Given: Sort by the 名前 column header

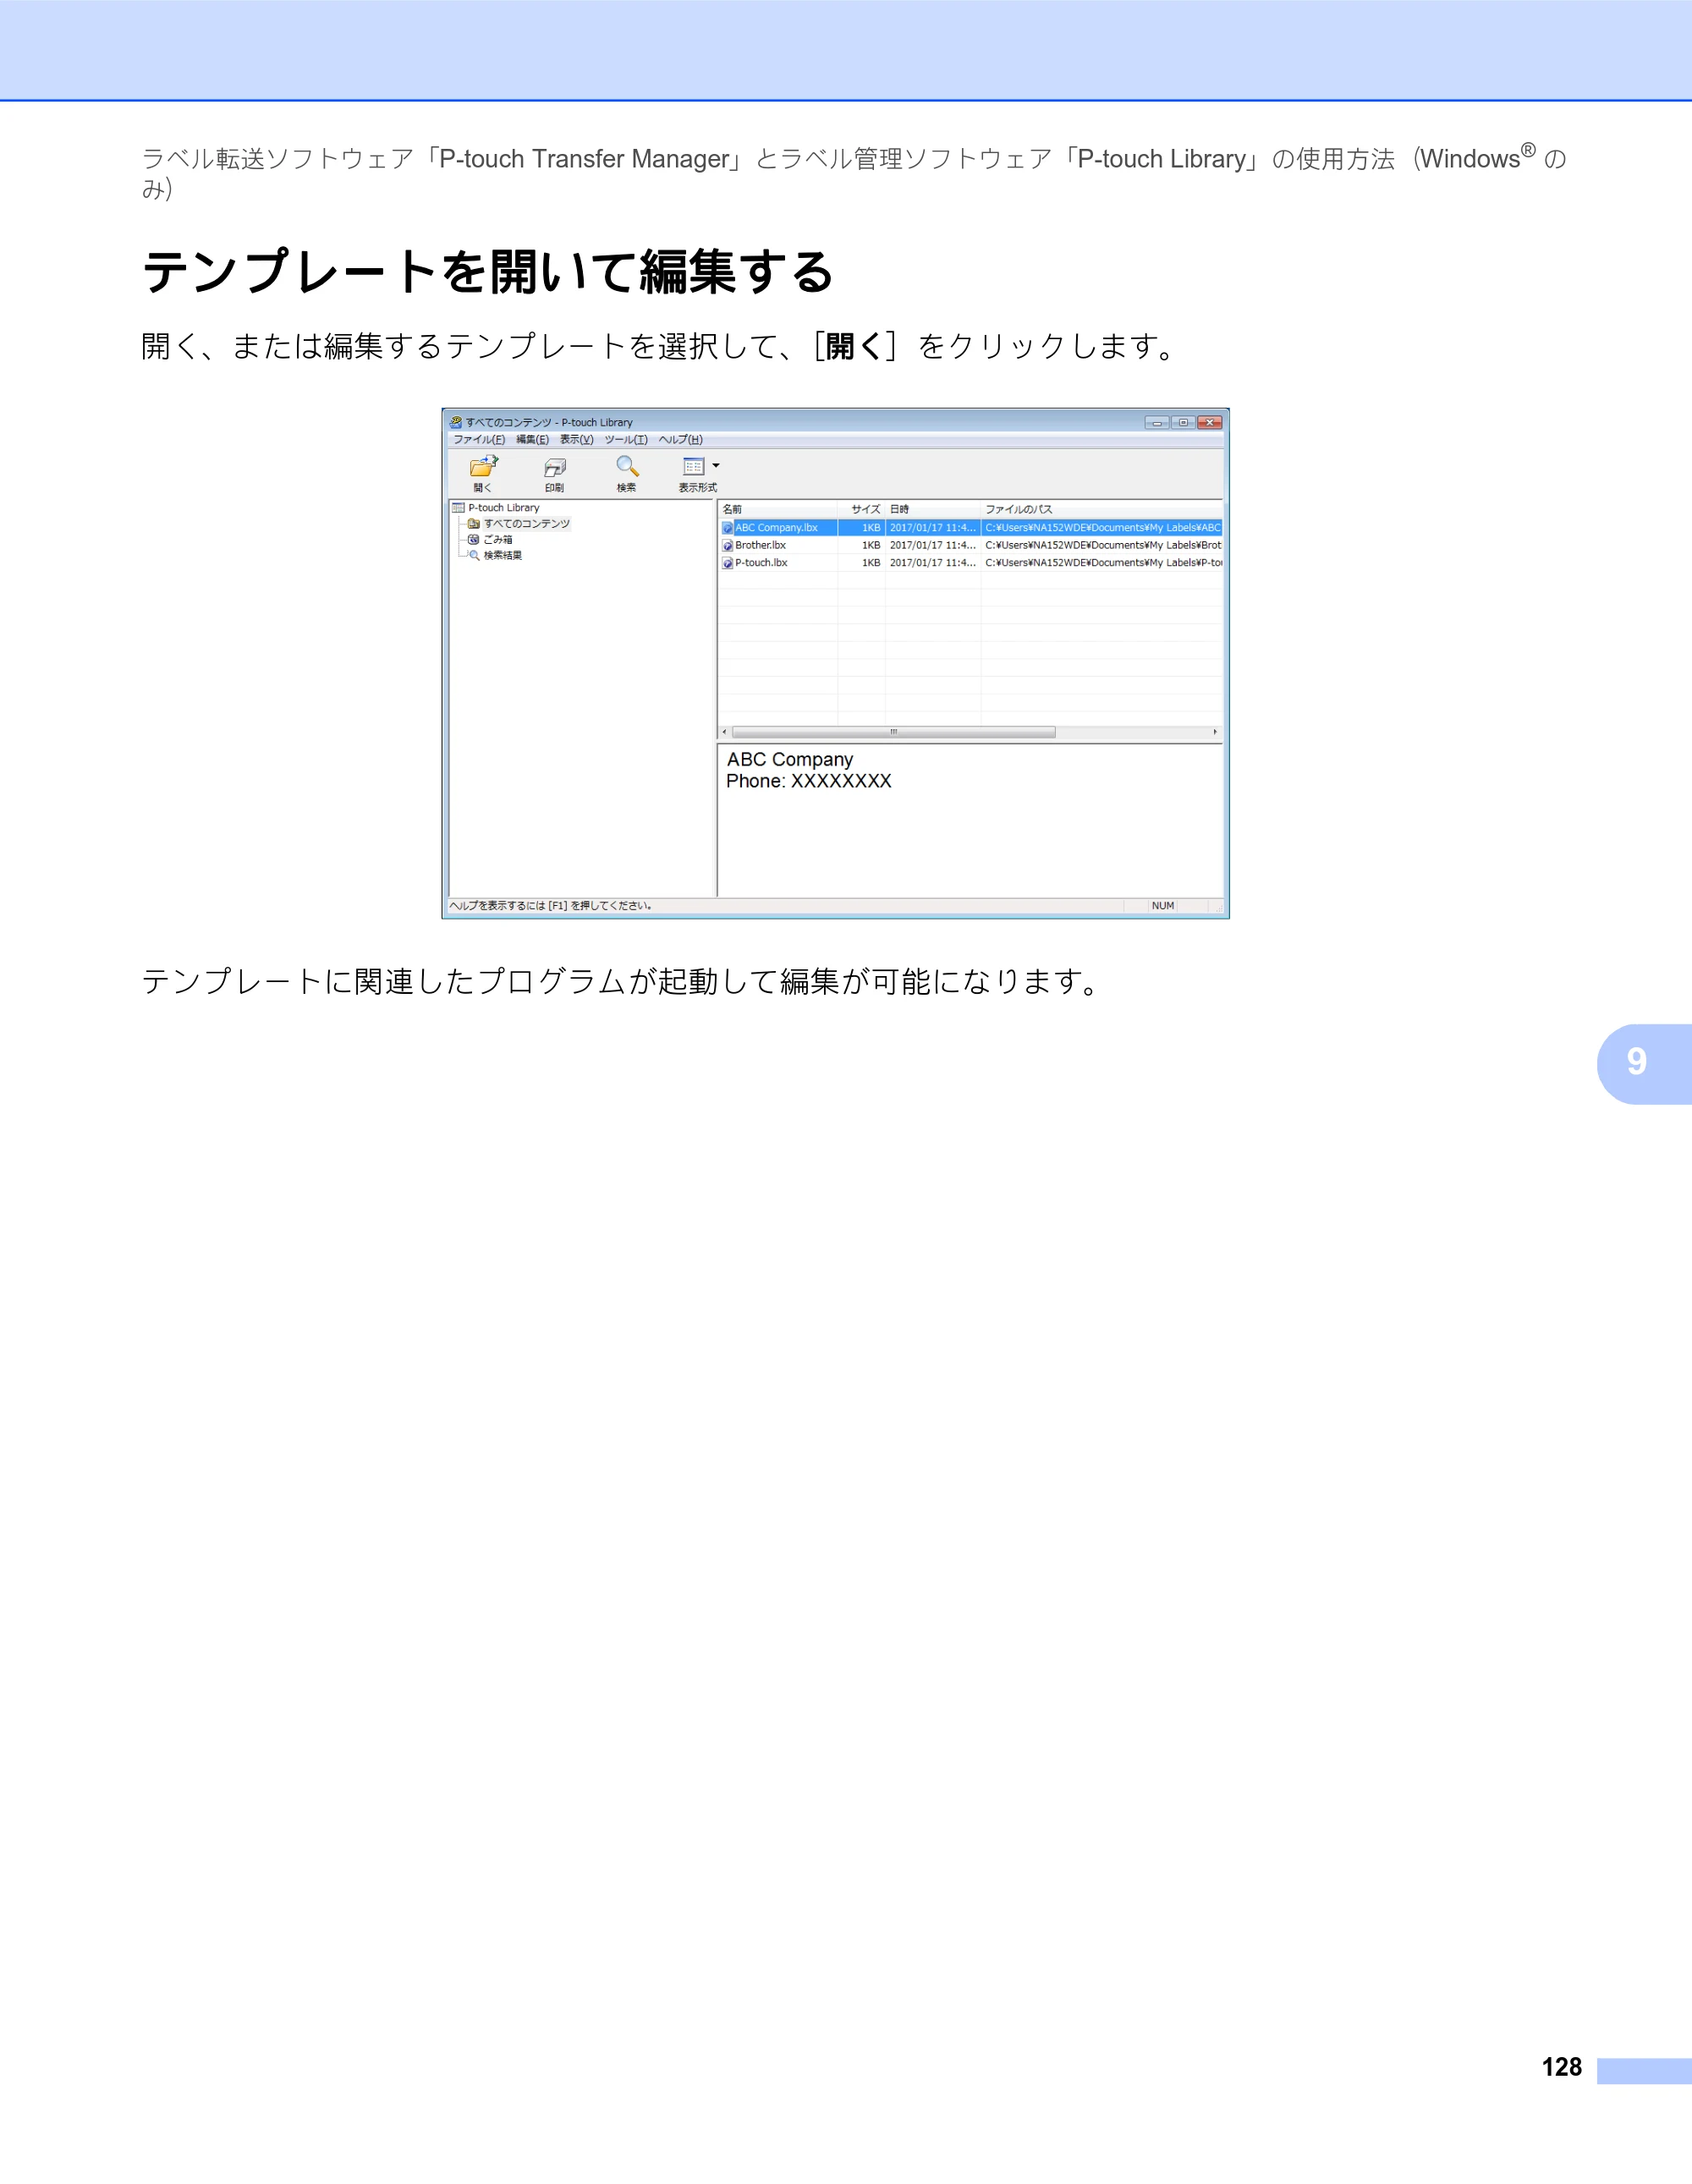Looking at the screenshot, I should click(777, 509).
